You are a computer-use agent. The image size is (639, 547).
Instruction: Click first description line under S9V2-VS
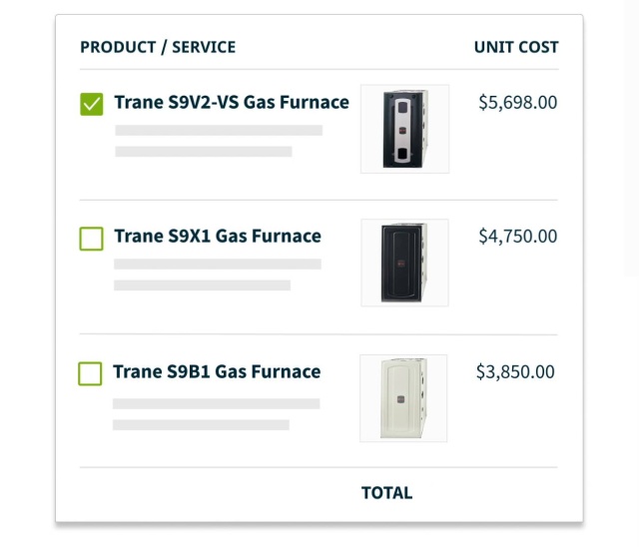pyautogui.click(x=219, y=131)
